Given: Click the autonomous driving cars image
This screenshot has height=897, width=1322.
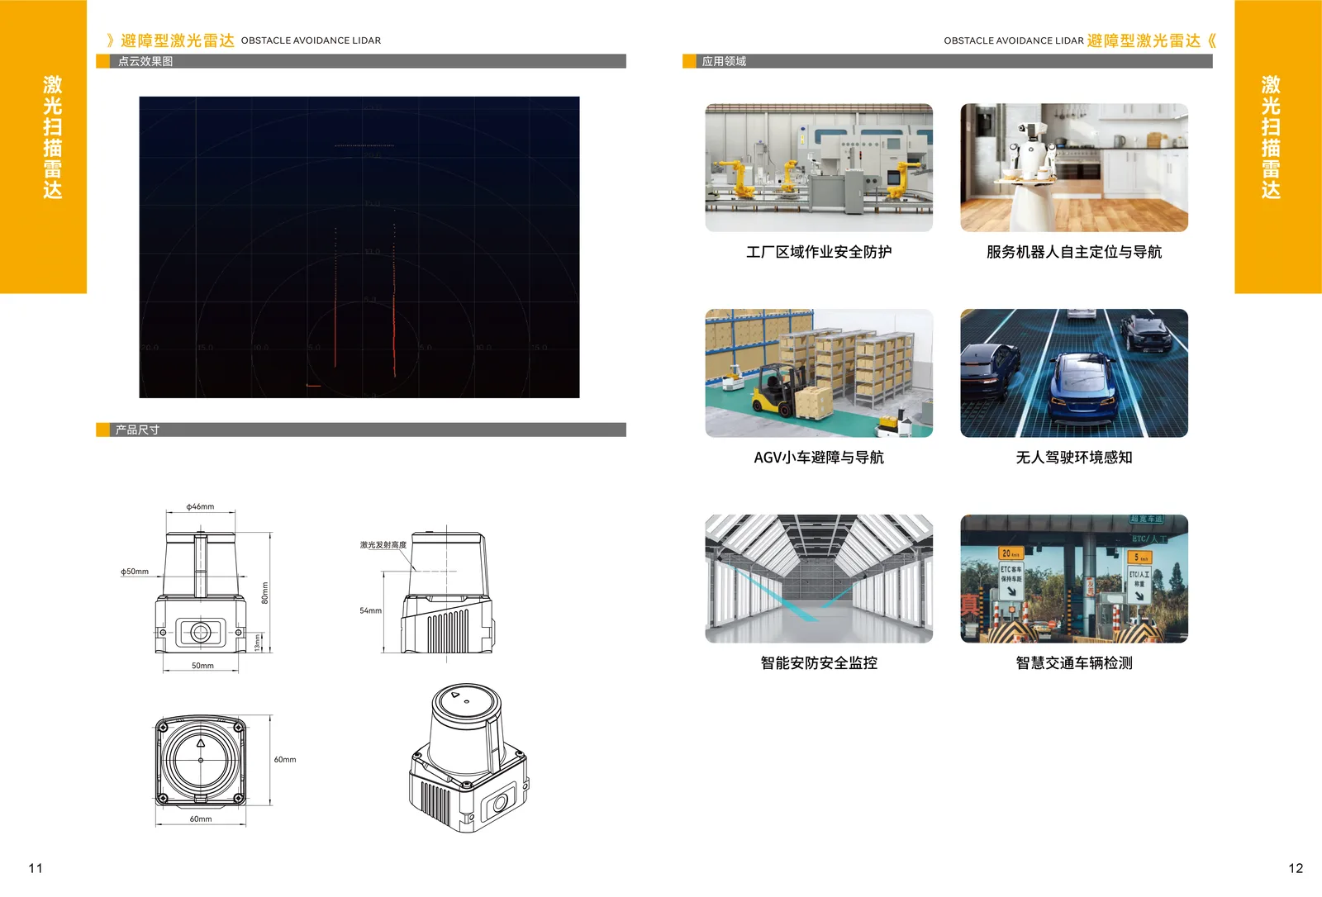Looking at the screenshot, I should (x=1074, y=373).
